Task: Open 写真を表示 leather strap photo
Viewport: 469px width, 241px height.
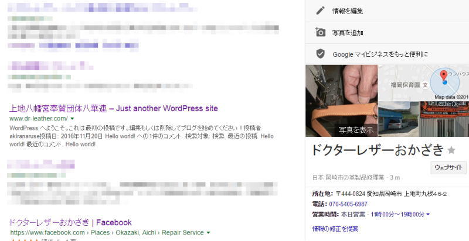Action: pos(342,101)
